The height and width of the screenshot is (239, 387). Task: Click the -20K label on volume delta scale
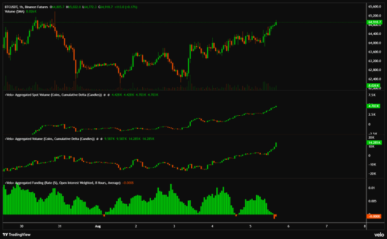(372, 173)
